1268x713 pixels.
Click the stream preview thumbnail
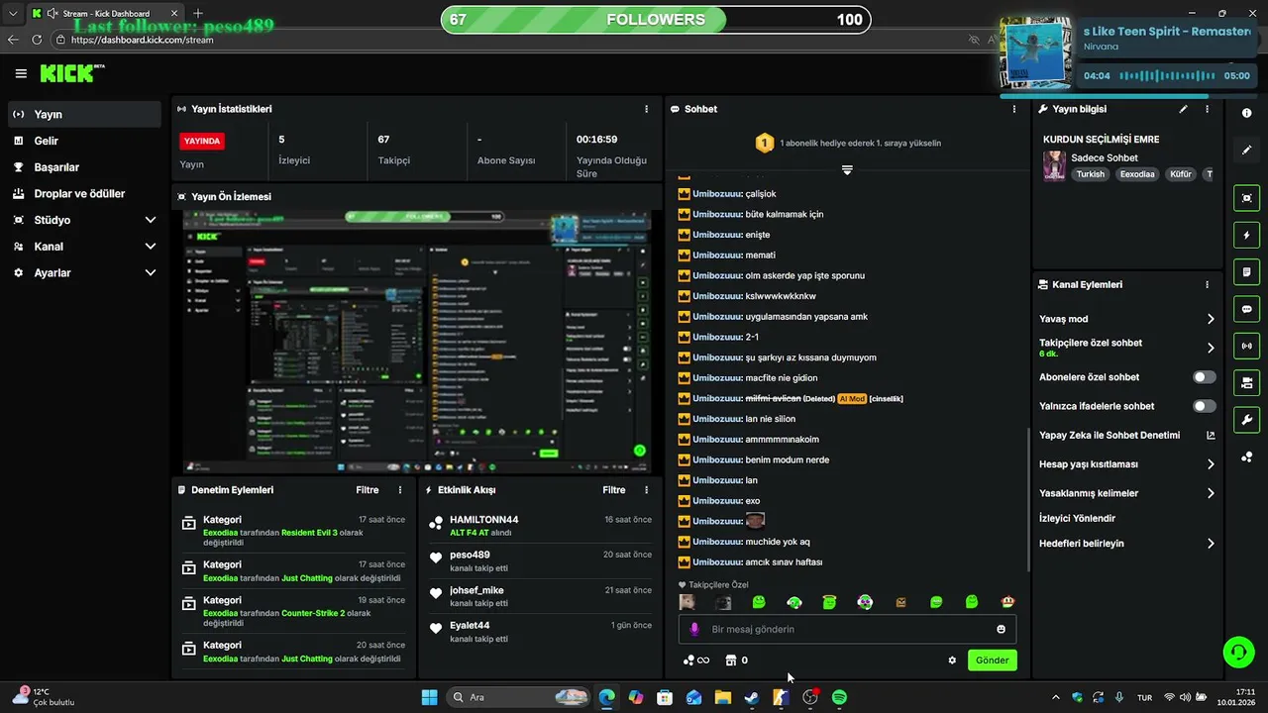click(x=417, y=342)
